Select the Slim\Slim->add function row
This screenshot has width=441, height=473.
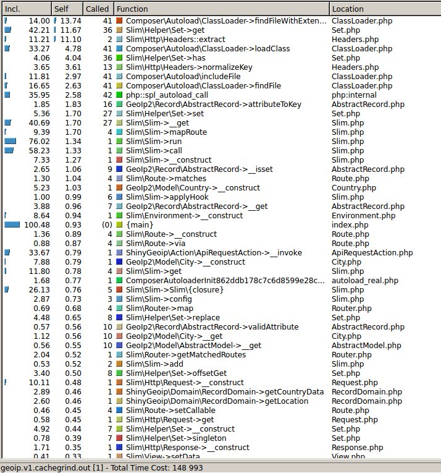222,364
